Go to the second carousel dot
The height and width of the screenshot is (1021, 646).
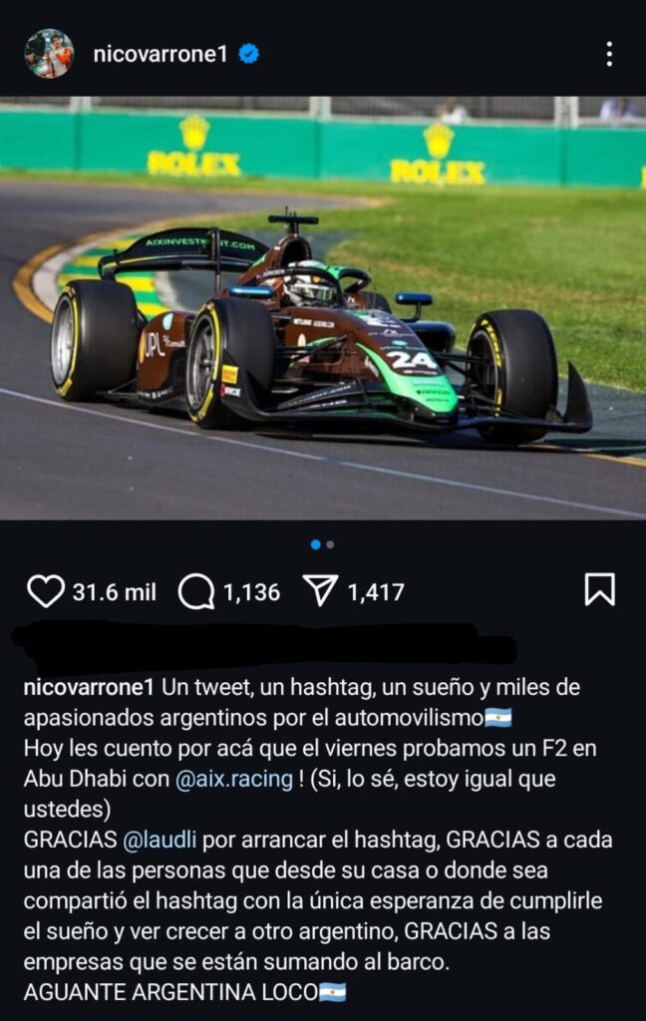tap(330, 544)
